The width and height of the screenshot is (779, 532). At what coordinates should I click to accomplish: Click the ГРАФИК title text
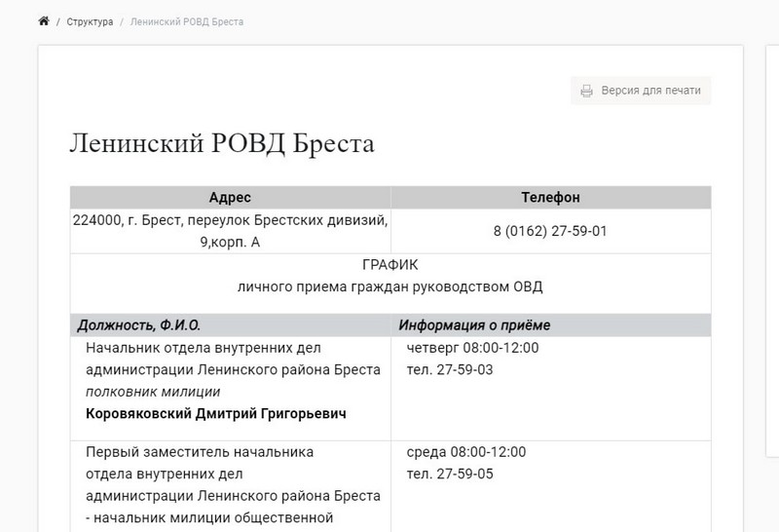[389, 265]
